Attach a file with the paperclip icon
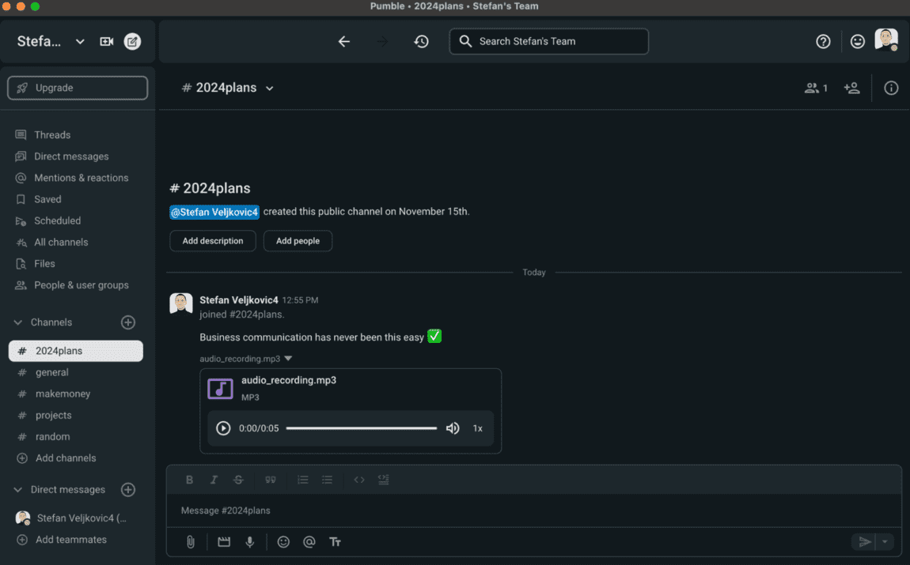The image size is (910, 565). pyautogui.click(x=191, y=542)
